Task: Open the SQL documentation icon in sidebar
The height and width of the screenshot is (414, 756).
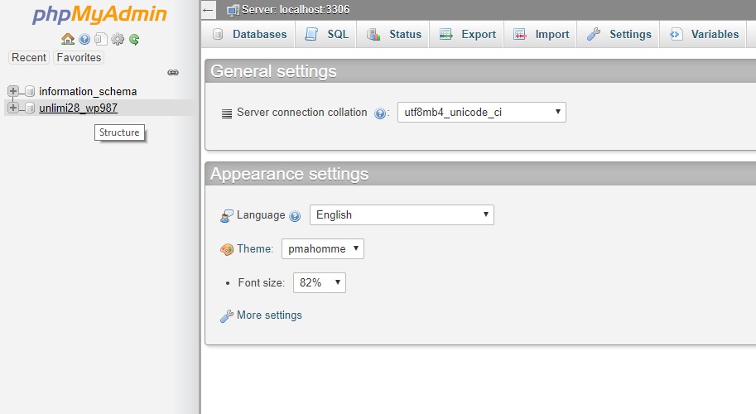Action: [x=101, y=39]
